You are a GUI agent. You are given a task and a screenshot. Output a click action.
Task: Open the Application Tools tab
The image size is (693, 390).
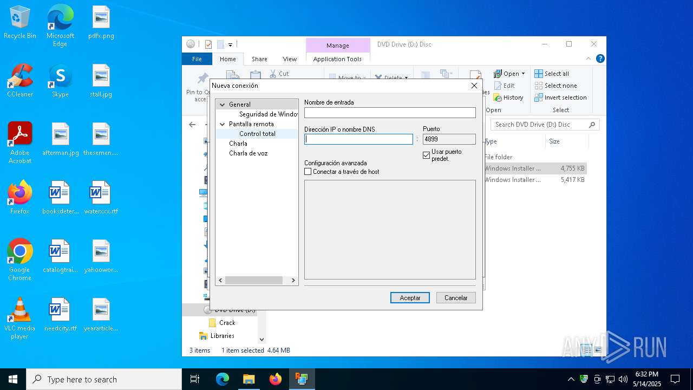pyautogui.click(x=337, y=59)
